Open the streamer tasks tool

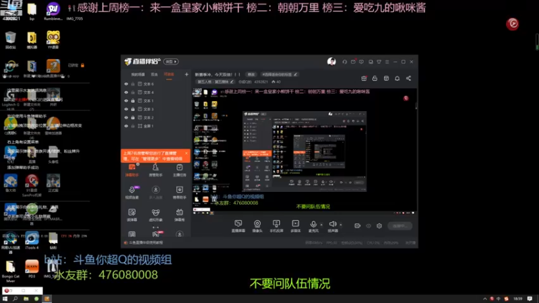(x=179, y=170)
